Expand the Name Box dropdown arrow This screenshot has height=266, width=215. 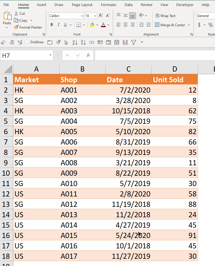click(x=51, y=55)
